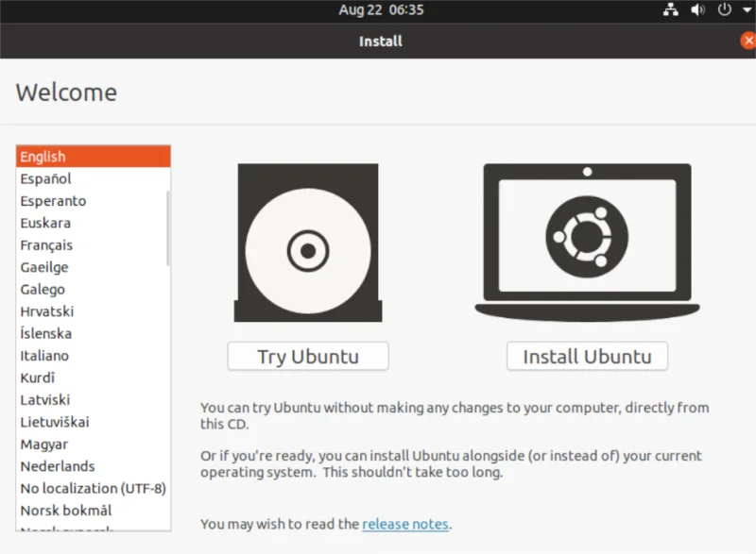Choose Euskara from the language list
This screenshot has width=756, height=554.
click(x=93, y=223)
